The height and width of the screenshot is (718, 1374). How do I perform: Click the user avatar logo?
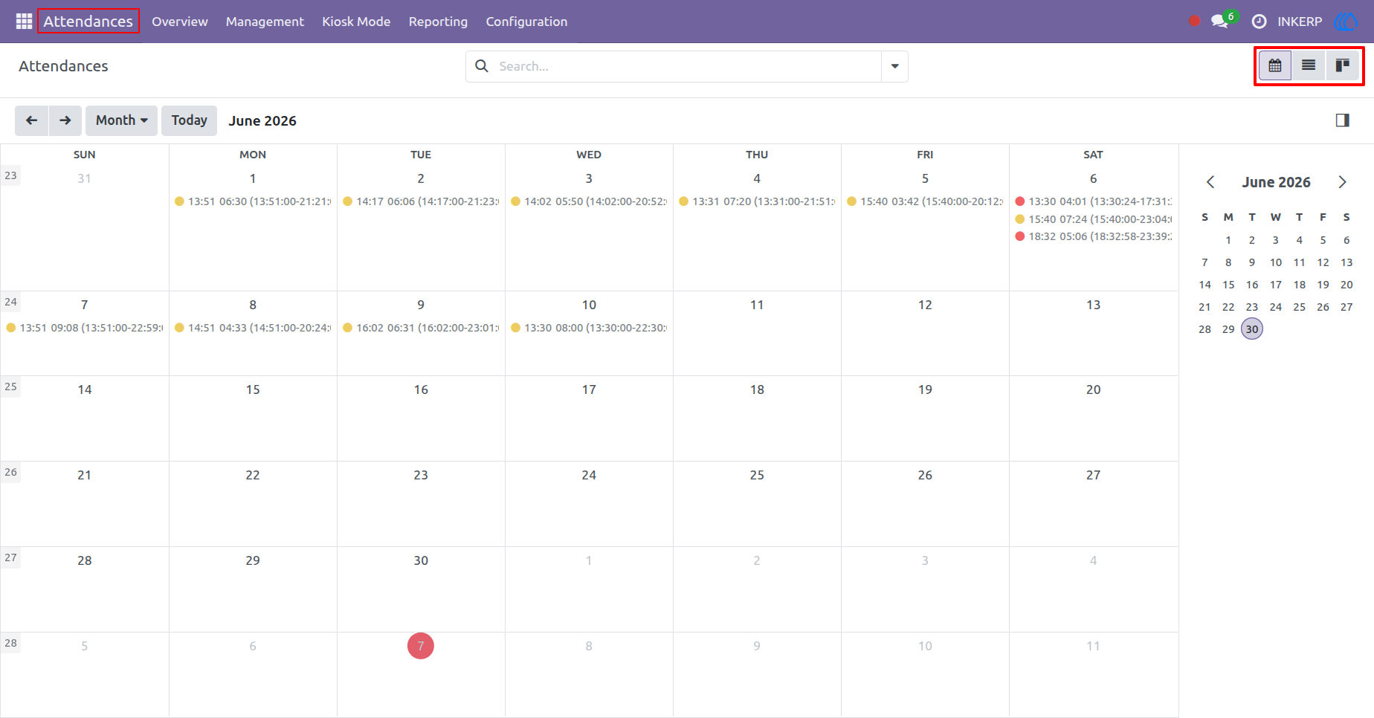click(x=1346, y=22)
